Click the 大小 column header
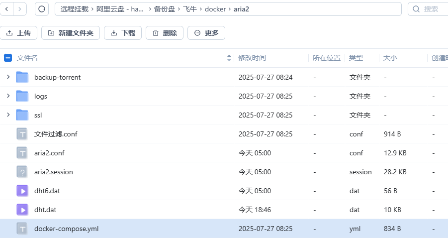 390,58
